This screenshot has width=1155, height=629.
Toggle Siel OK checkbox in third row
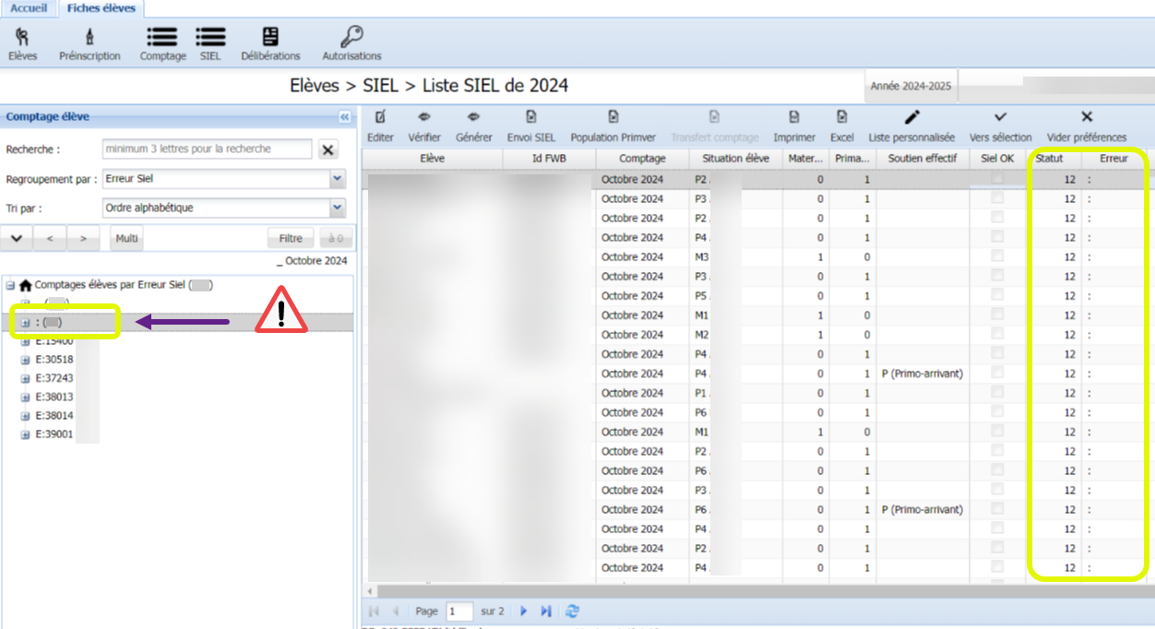point(997,218)
